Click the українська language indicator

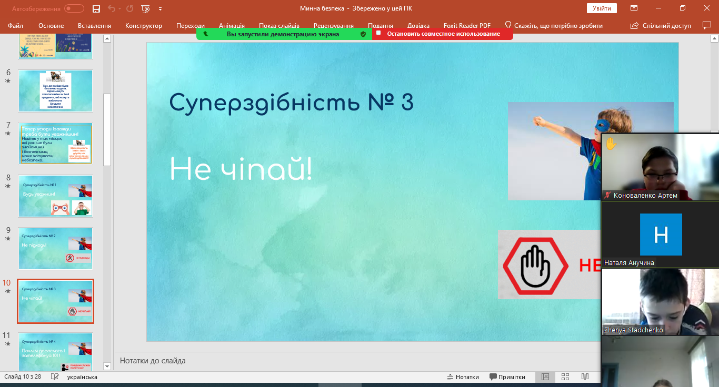click(x=82, y=377)
